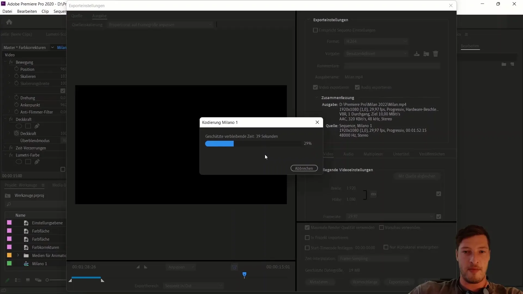
Task: Switch to Audio settings tab
Action: 348,154
